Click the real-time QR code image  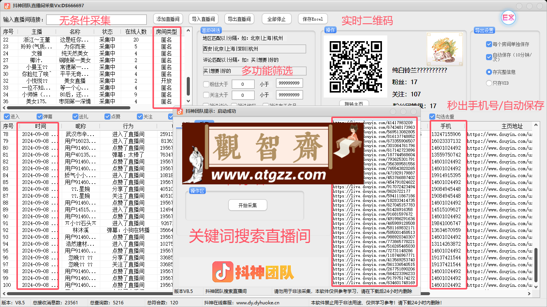click(x=356, y=66)
